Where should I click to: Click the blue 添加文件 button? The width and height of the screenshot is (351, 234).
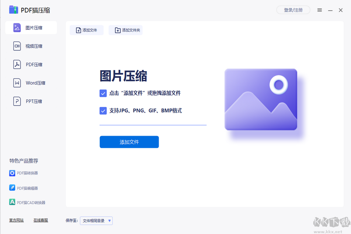(129, 142)
